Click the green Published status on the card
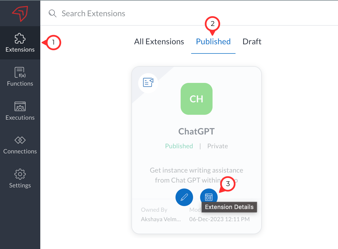Screen dimensions: 338x249 click(179, 146)
